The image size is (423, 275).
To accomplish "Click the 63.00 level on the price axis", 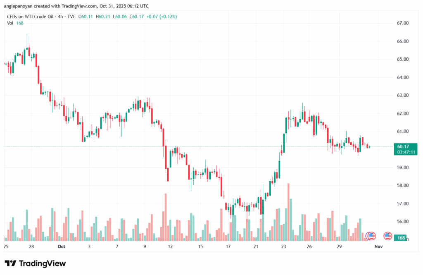I will pos(403,96).
